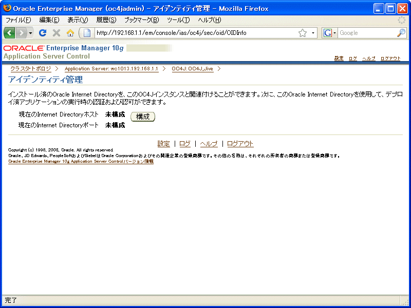
Task: Open the クラスタ・トポロジ breadcrumb link
Action: pyautogui.click(x=31, y=69)
